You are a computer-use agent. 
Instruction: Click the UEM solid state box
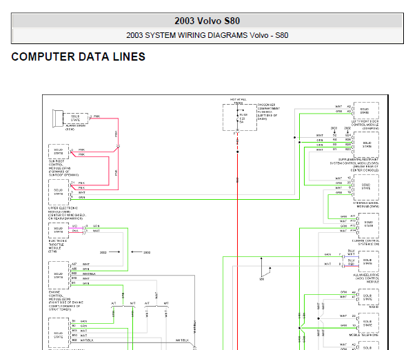[59, 192]
